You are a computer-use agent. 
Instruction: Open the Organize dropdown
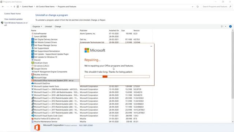pyautogui.click(x=37, y=26)
